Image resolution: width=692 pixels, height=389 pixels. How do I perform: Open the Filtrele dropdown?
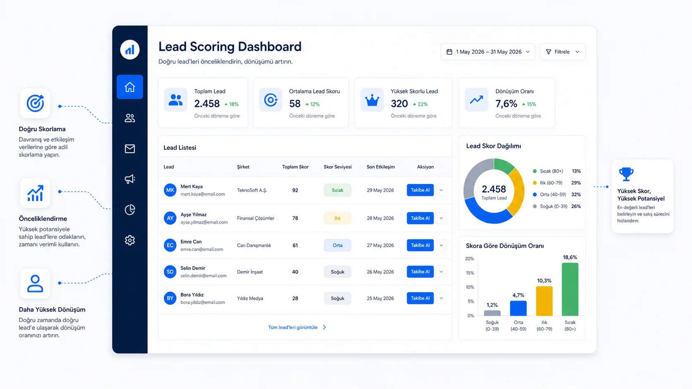tap(562, 52)
